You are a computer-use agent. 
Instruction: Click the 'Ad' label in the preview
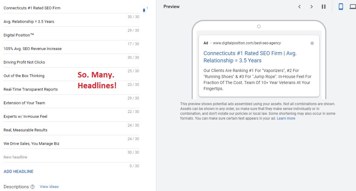coord(206,43)
